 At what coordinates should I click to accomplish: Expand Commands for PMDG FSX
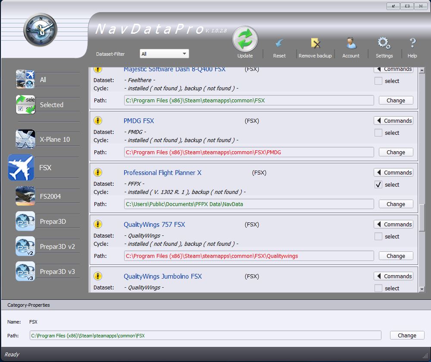point(394,121)
